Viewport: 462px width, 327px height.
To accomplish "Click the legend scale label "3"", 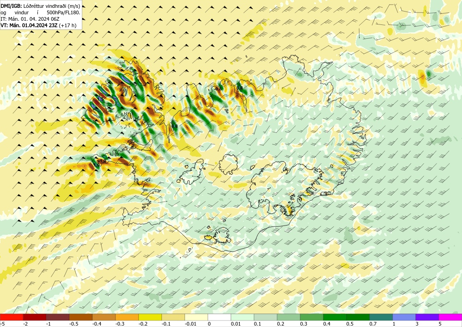I will (x=417, y=324).
